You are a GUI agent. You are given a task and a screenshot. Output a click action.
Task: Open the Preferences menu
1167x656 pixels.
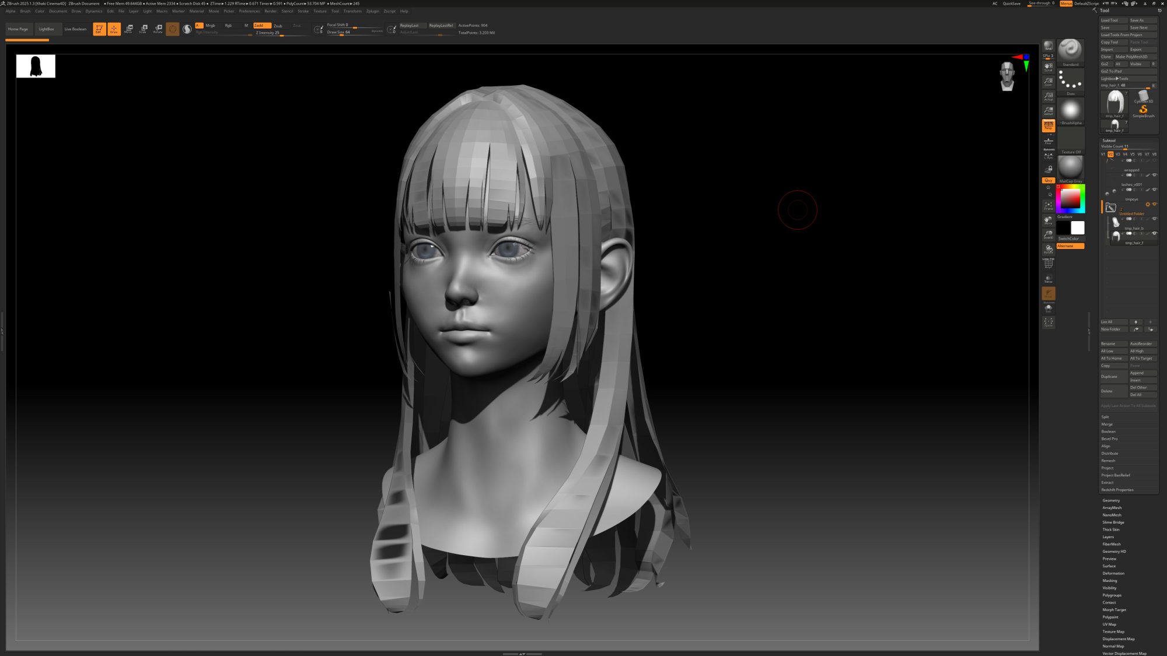pos(249,11)
